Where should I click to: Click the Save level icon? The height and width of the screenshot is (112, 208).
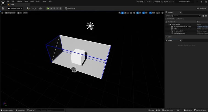pos(3,9)
